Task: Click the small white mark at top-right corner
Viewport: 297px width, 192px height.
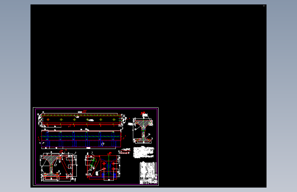Action: coord(264,6)
